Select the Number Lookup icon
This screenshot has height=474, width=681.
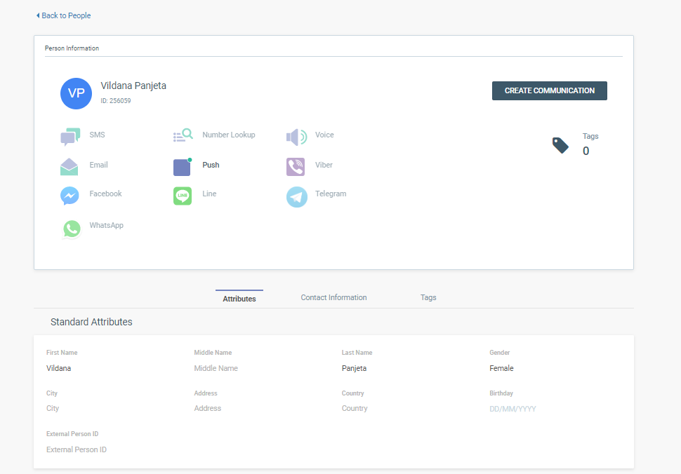tap(183, 135)
